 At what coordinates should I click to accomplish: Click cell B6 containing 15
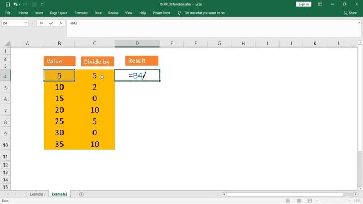[x=59, y=99]
